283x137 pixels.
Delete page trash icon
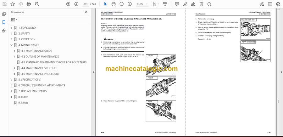click(202, 4)
